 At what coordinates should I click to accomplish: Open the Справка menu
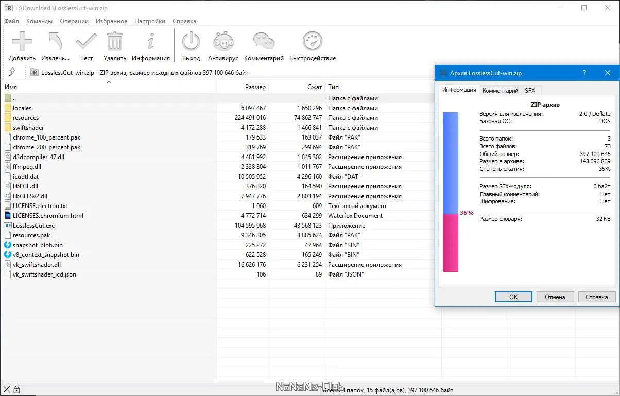click(x=184, y=21)
